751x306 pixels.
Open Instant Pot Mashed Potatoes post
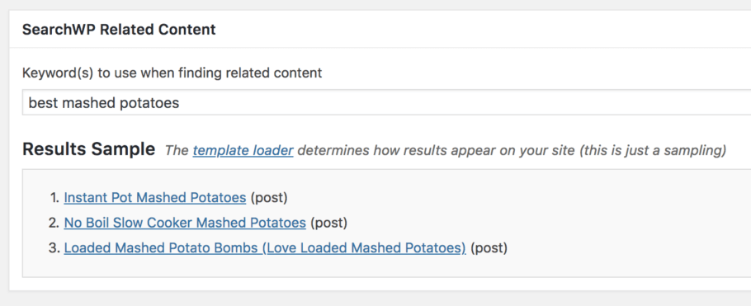(154, 197)
